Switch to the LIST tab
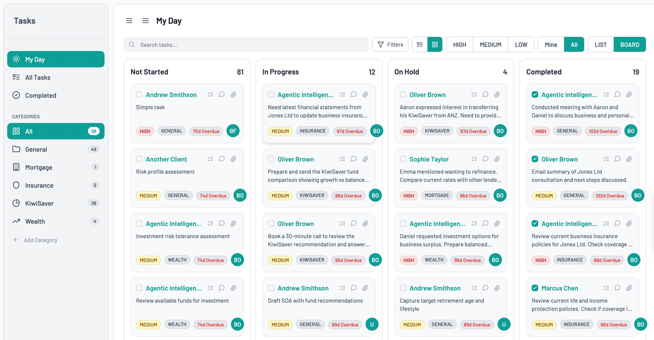Image resolution: width=654 pixels, height=340 pixels. pyautogui.click(x=600, y=44)
